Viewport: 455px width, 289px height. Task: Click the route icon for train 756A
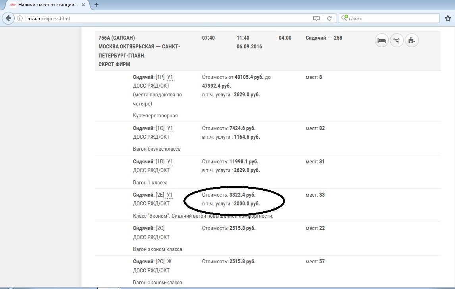[x=397, y=40]
